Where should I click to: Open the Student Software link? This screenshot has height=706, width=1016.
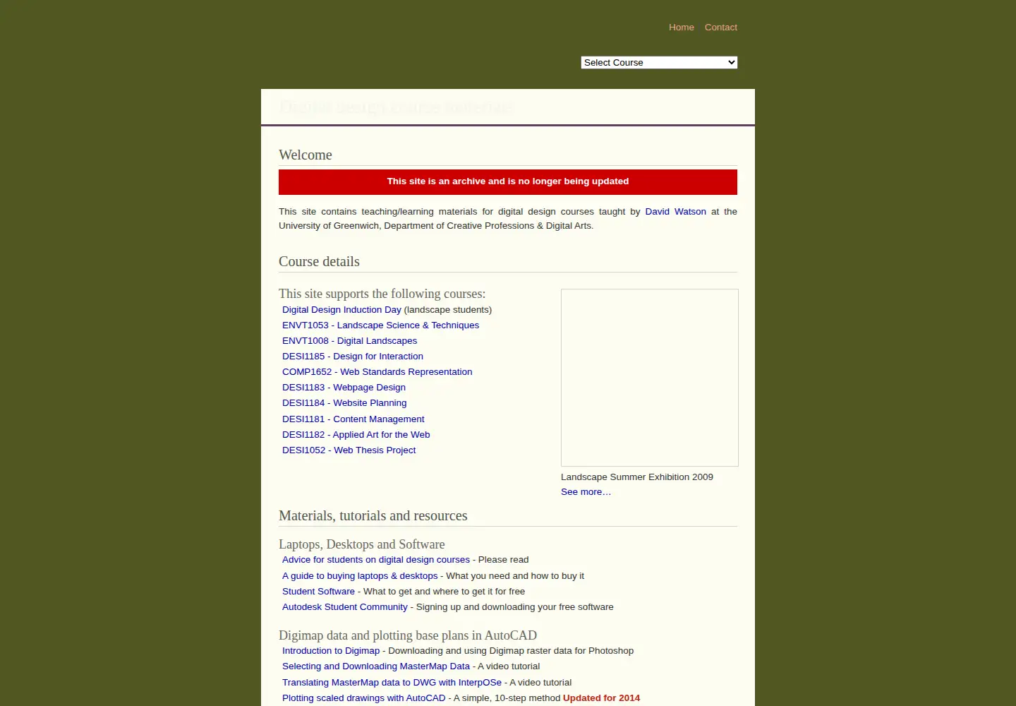tap(318, 592)
